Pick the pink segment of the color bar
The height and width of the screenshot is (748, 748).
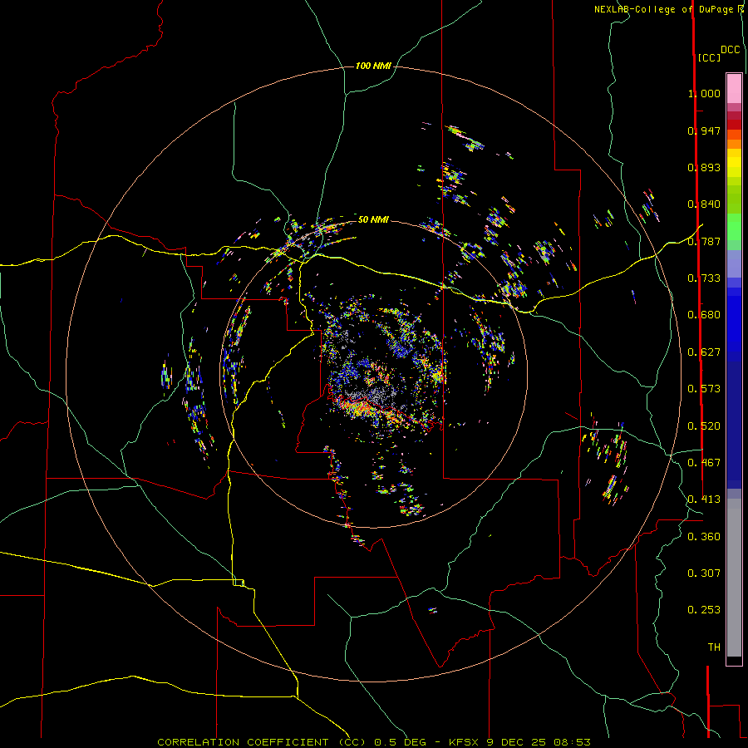(734, 88)
